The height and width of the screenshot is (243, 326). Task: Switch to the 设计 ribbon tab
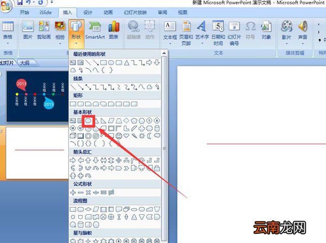87,13
